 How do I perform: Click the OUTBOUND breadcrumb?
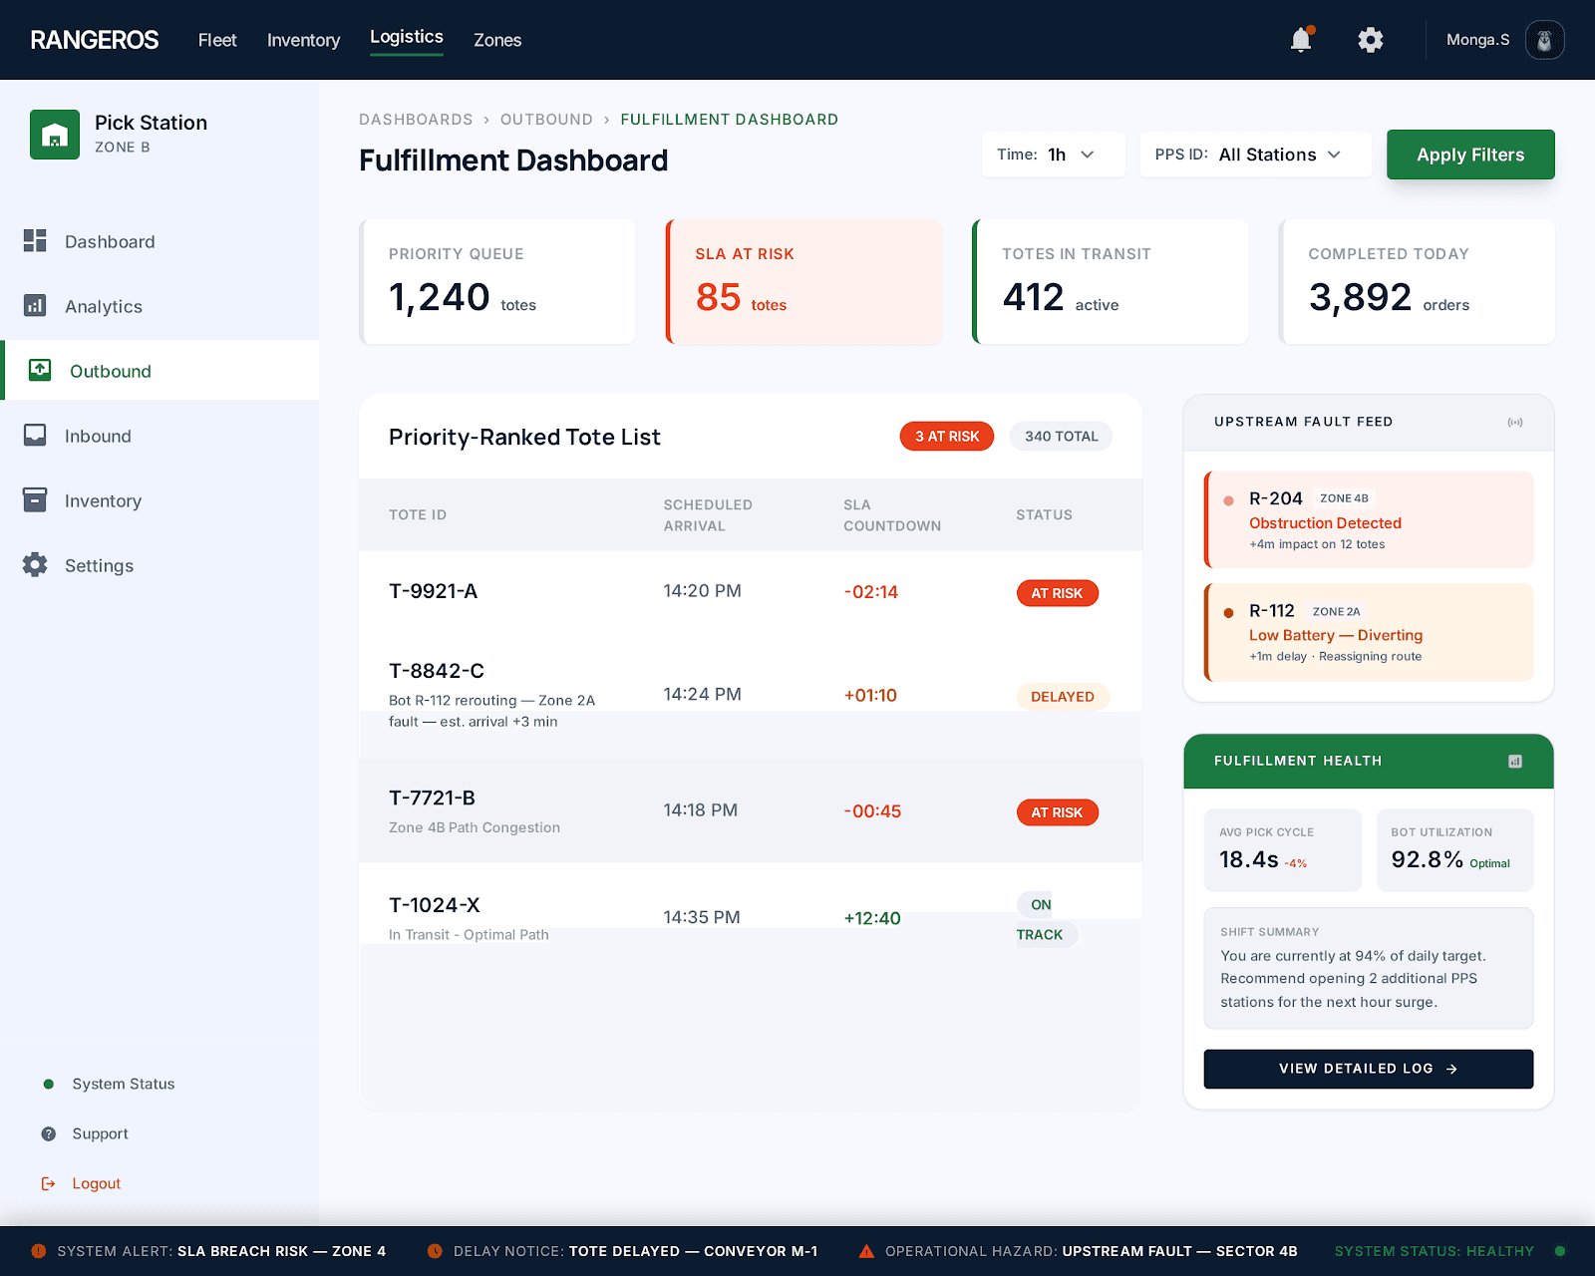click(x=546, y=120)
